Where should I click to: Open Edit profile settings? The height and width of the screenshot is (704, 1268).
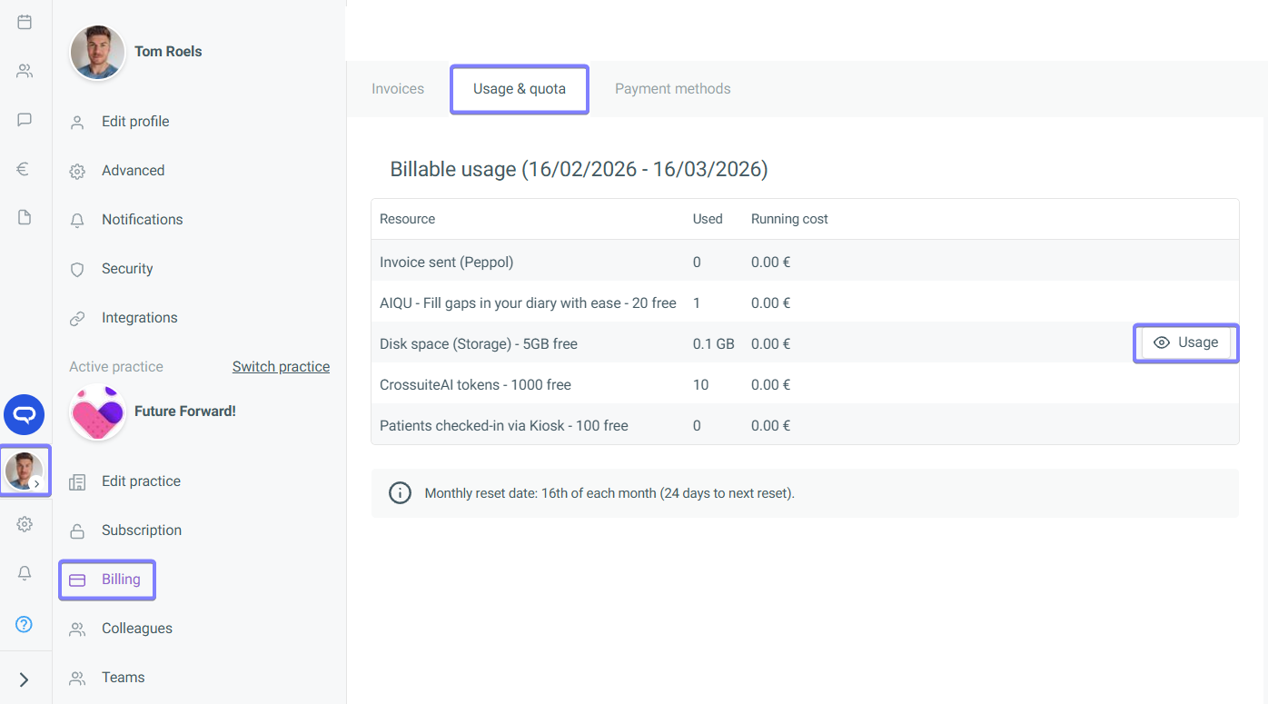[135, 122]
